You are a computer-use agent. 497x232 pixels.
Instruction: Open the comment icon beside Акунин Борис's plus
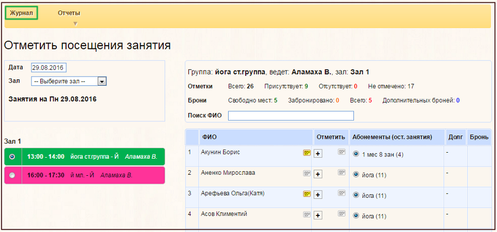pyautogui.click(x=341, y=152)
